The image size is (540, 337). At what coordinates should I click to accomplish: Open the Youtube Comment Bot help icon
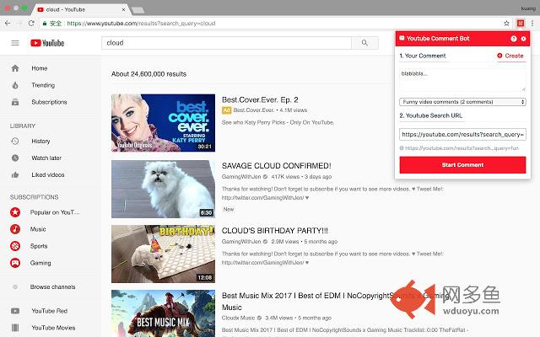click(x=514, y=39)
